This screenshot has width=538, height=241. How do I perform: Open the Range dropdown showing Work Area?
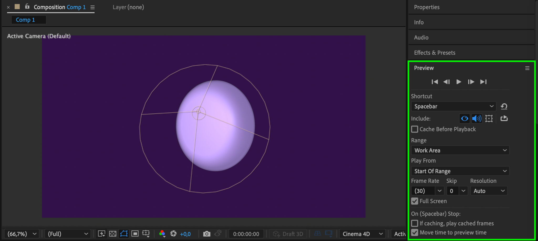click(460, 150)
